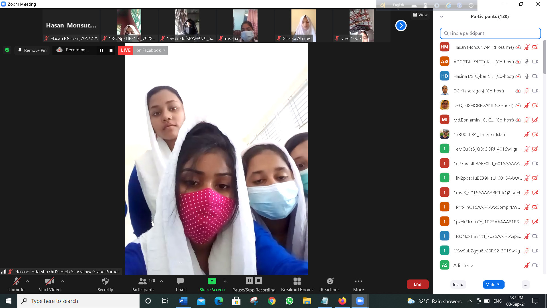
Task: Click the red LIVE indicator
Action: [126, 50]
